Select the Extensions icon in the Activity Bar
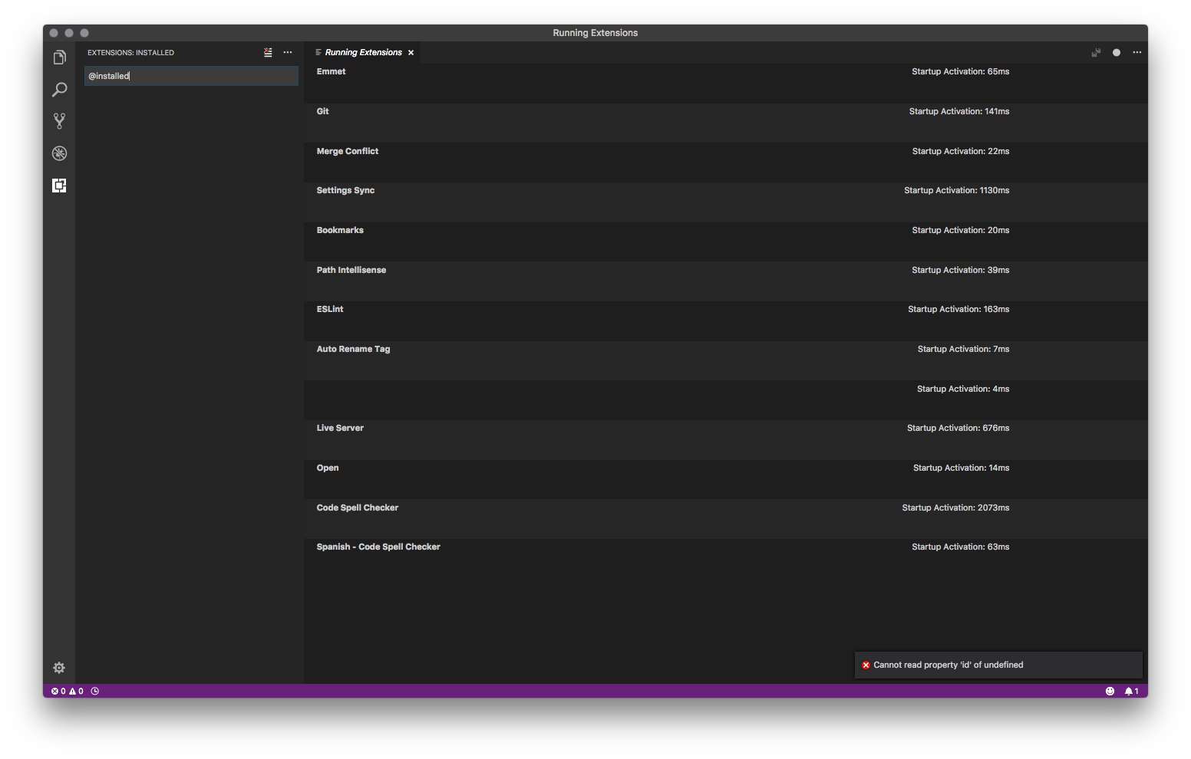 click(59, 185)
